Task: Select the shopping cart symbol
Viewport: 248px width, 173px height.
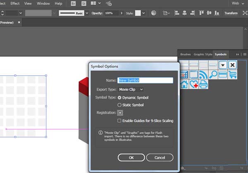Action: coord(233,75)
